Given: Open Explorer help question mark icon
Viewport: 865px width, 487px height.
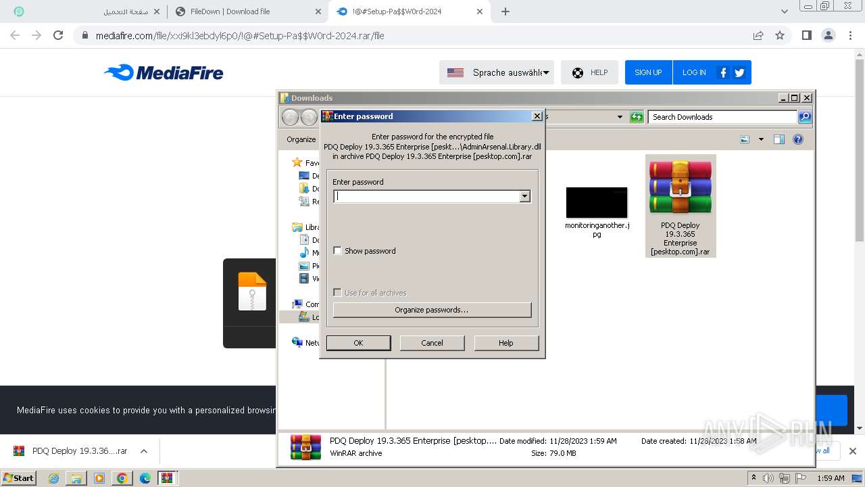Looking at the screenshot, I should (x=798, y=139).
